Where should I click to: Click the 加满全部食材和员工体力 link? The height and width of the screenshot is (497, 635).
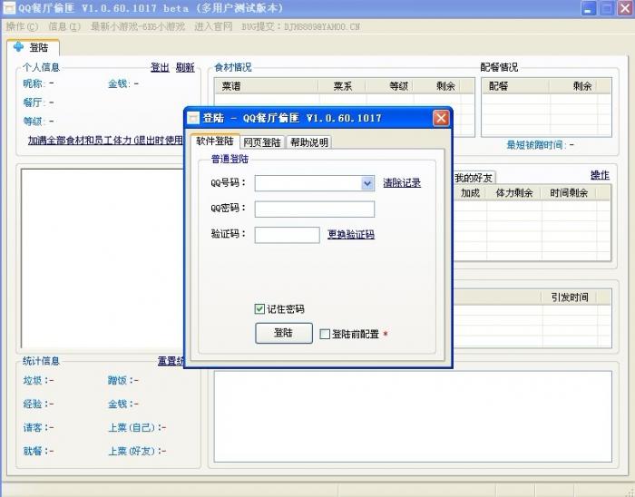click(105, 141)
